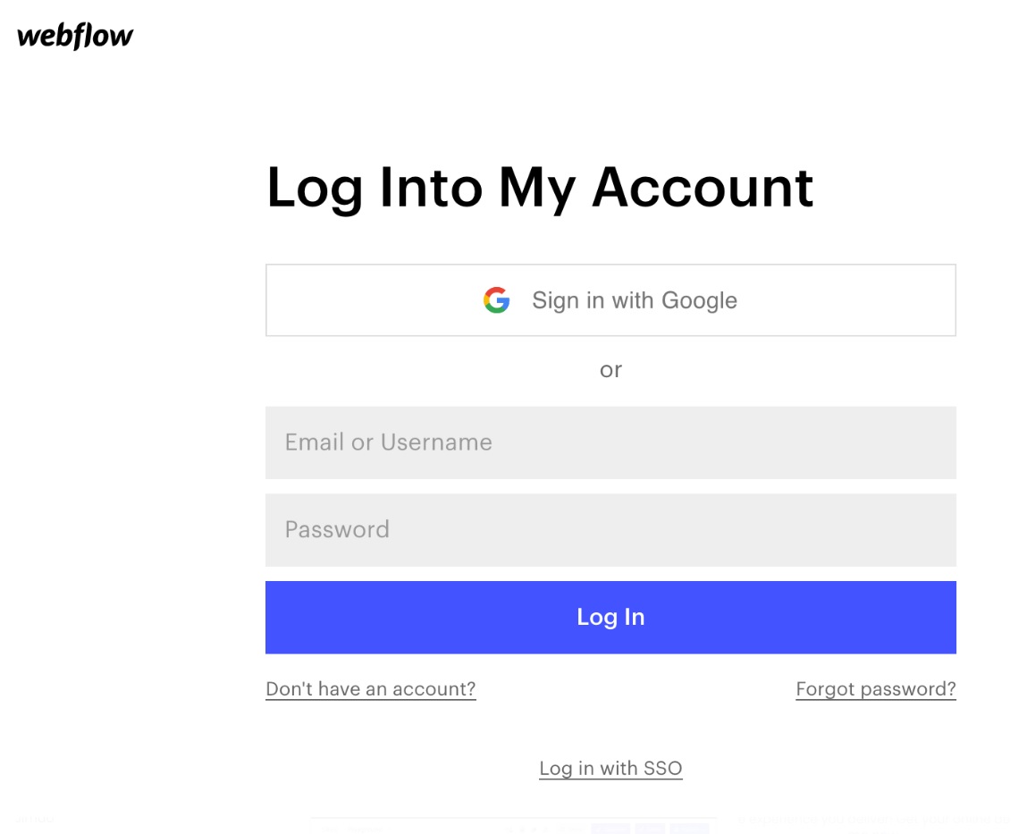Place cursor in the username text box
The width and height of the screenshot is (1027, 834).
610,442
